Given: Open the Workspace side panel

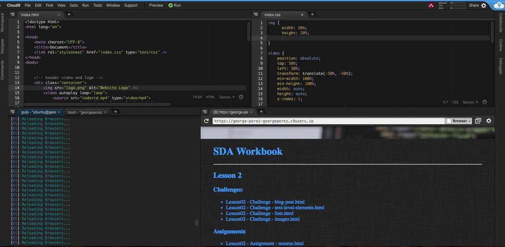Looking at the screenshot, I should (3, 23).
